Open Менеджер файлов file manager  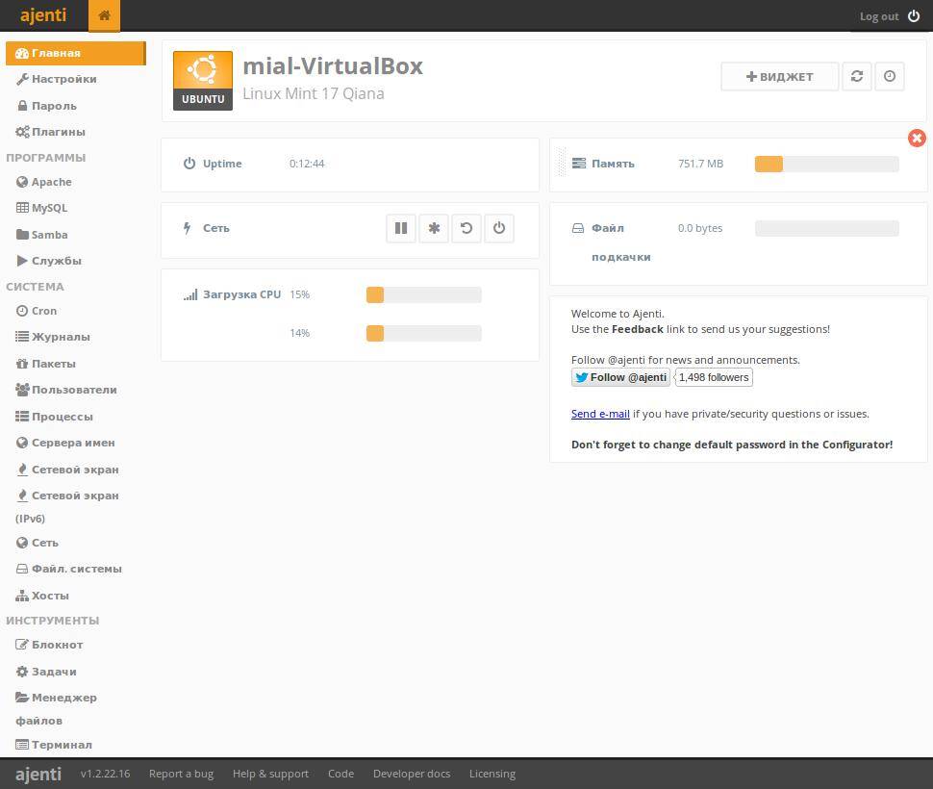click(57, 709)
